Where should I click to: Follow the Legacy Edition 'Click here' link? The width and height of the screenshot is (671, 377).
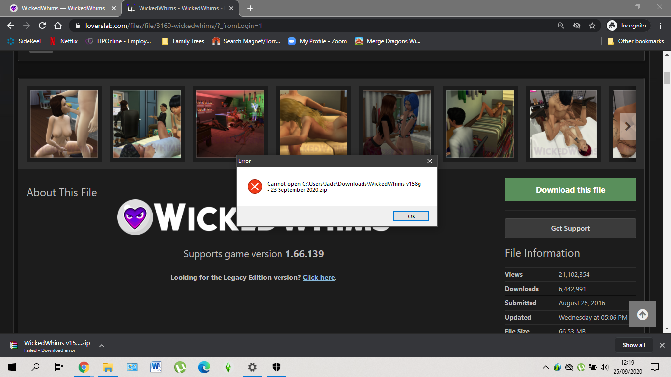click(x=319, y=277)
